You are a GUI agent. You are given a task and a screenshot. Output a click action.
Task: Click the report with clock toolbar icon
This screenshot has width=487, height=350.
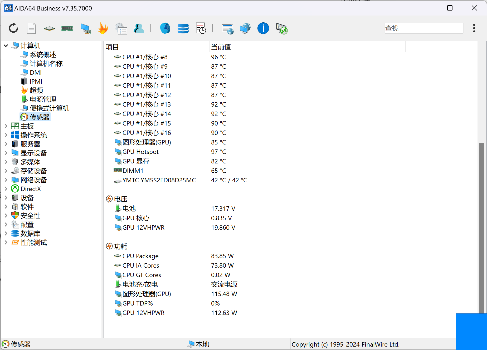(x=201, y=28)
